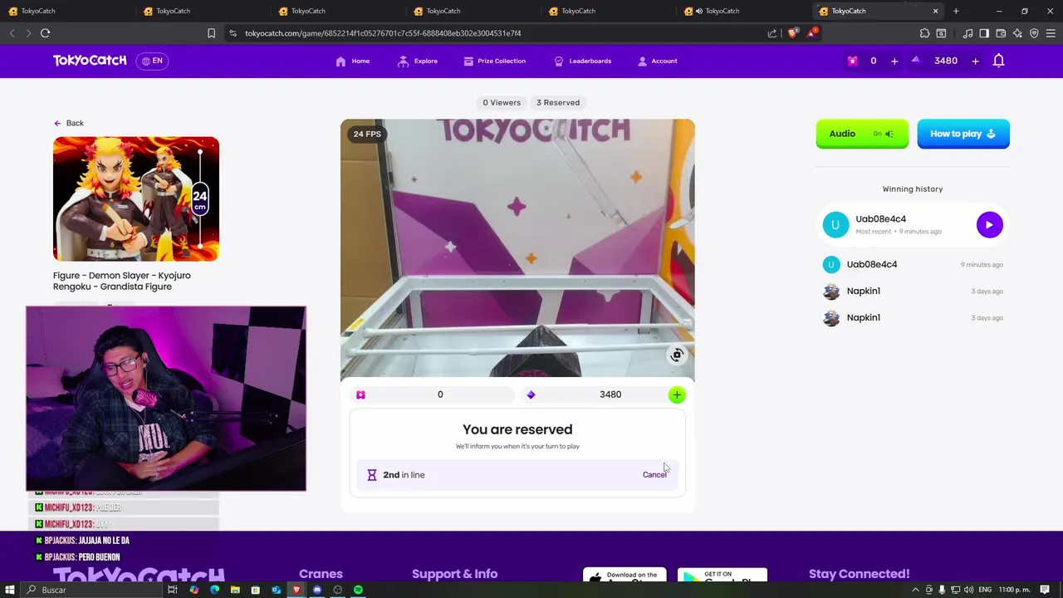The image size is (1063, 598).
Task: Open Discord from taskbar
Action: coord(317,590)
